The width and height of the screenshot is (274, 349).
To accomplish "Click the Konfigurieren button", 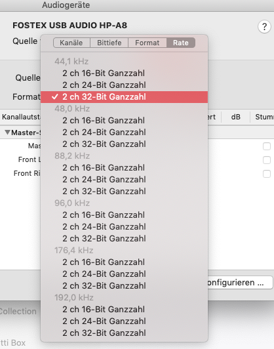I will coord(240,283).
